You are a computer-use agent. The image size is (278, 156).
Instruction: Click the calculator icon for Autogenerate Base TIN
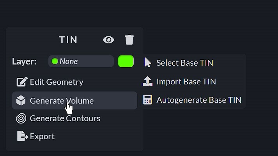coord(147,100)
